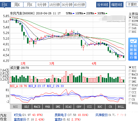Open the 富奥股份 stock link
The image size is (138, 121).
20,119
